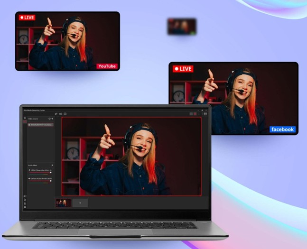The image size is (307, 249).
Task: Click the Default Audio Render Device volume slider
Action: click(x=40, y=182)
